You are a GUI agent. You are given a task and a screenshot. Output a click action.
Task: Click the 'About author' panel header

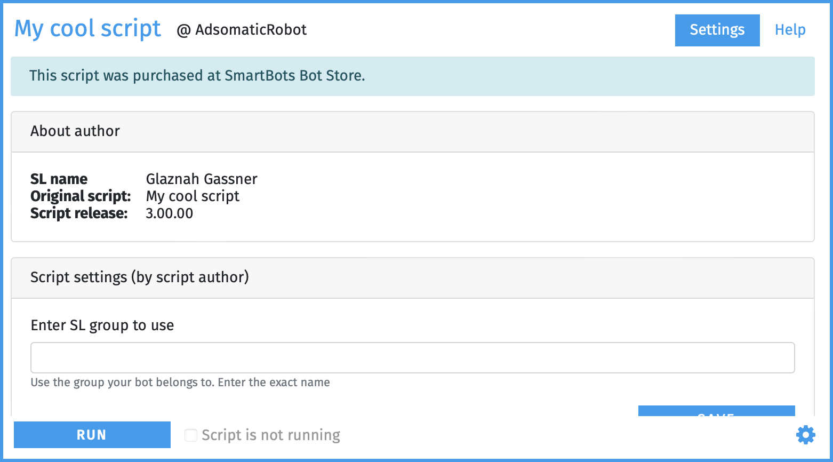[x=413, y=132]
